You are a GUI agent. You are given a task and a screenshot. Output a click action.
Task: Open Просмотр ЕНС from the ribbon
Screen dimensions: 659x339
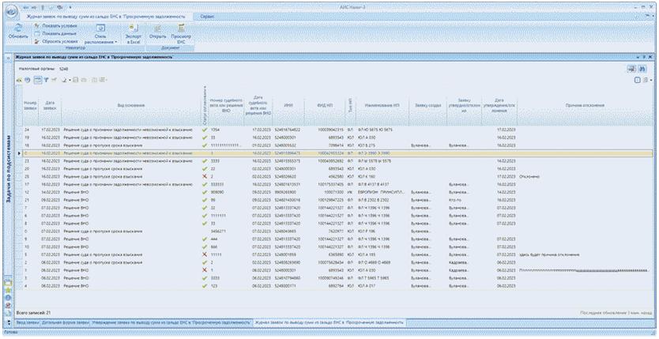click(181, 28)
